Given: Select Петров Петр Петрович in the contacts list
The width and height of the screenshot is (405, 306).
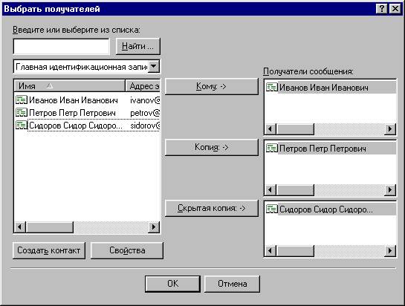Looking at the screenshot, I should pos(72,113).
